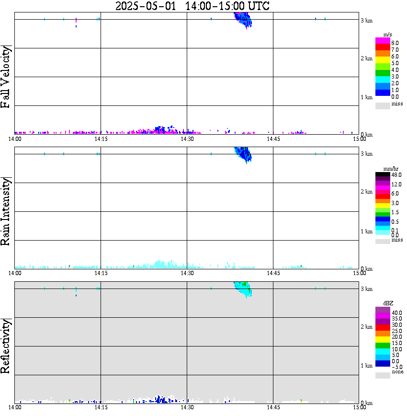Select the cyan swatch in m/s legend
This screenshot has height=416, width=407.
point(383,80)
